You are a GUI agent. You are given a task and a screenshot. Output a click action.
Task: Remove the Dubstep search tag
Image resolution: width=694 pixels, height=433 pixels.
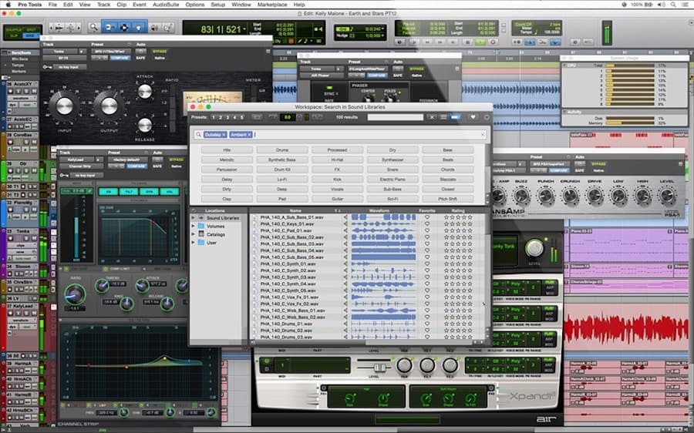click(224, 135)
